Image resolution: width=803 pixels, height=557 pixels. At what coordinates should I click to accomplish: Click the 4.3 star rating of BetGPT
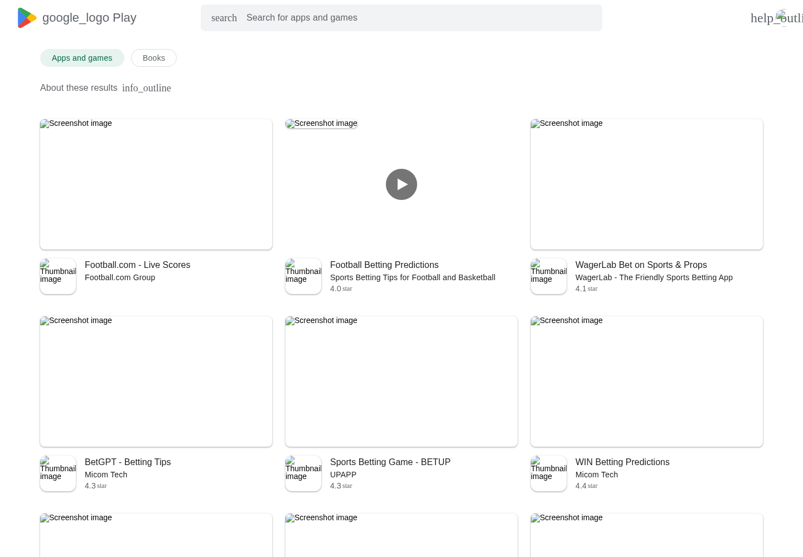[x=96, y=486]
